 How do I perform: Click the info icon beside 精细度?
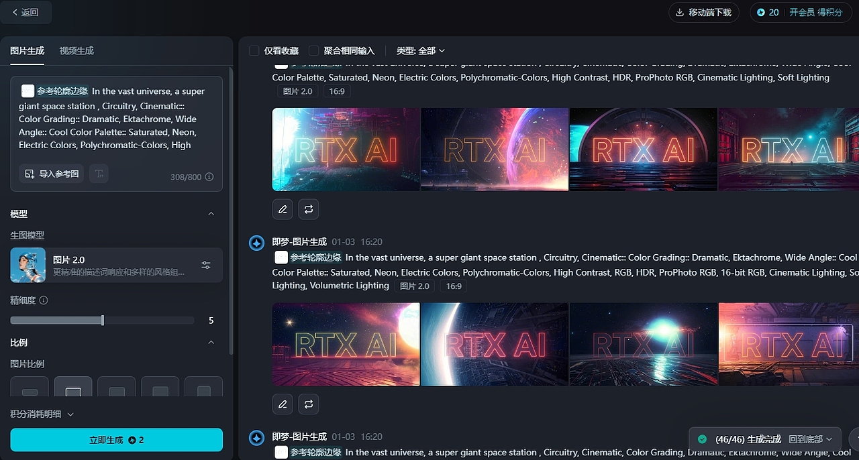click(44, 300)
